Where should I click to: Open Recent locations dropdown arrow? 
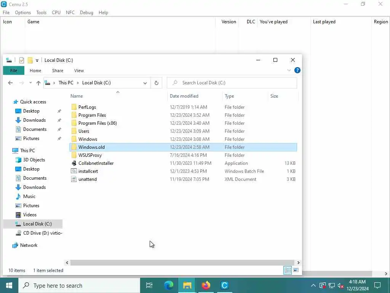30,83
